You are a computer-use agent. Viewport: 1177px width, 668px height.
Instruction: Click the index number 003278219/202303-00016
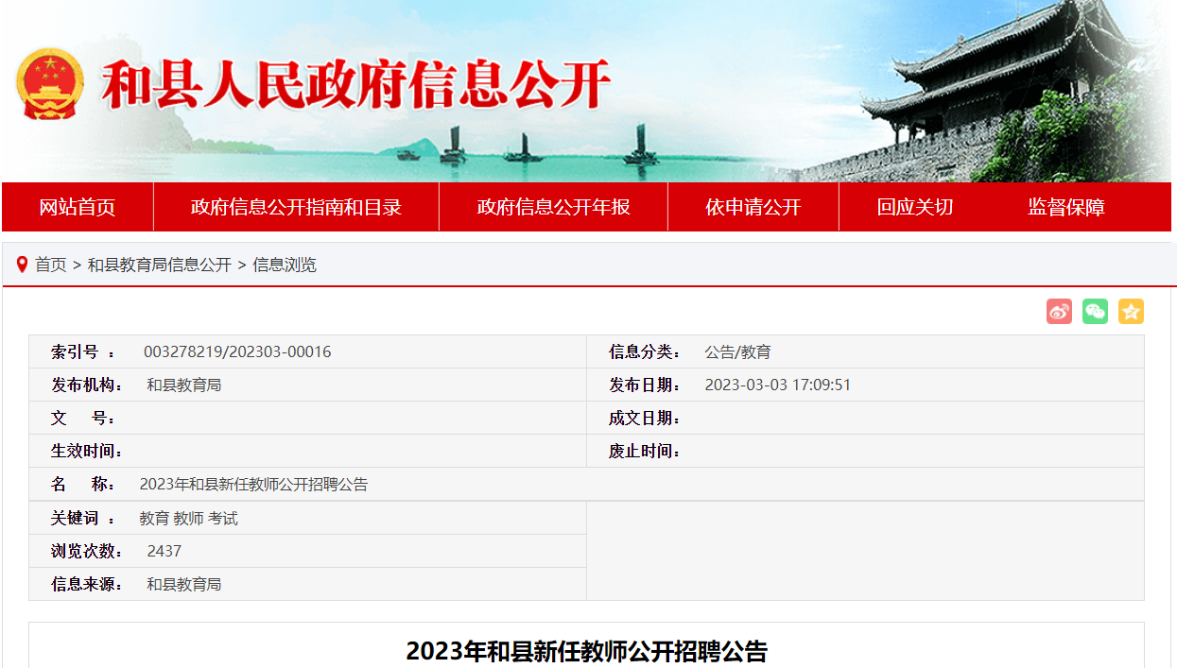coord(237,352)
